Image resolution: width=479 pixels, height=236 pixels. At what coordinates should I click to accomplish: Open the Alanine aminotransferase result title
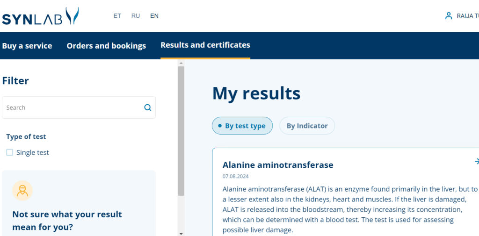point(278,165)
